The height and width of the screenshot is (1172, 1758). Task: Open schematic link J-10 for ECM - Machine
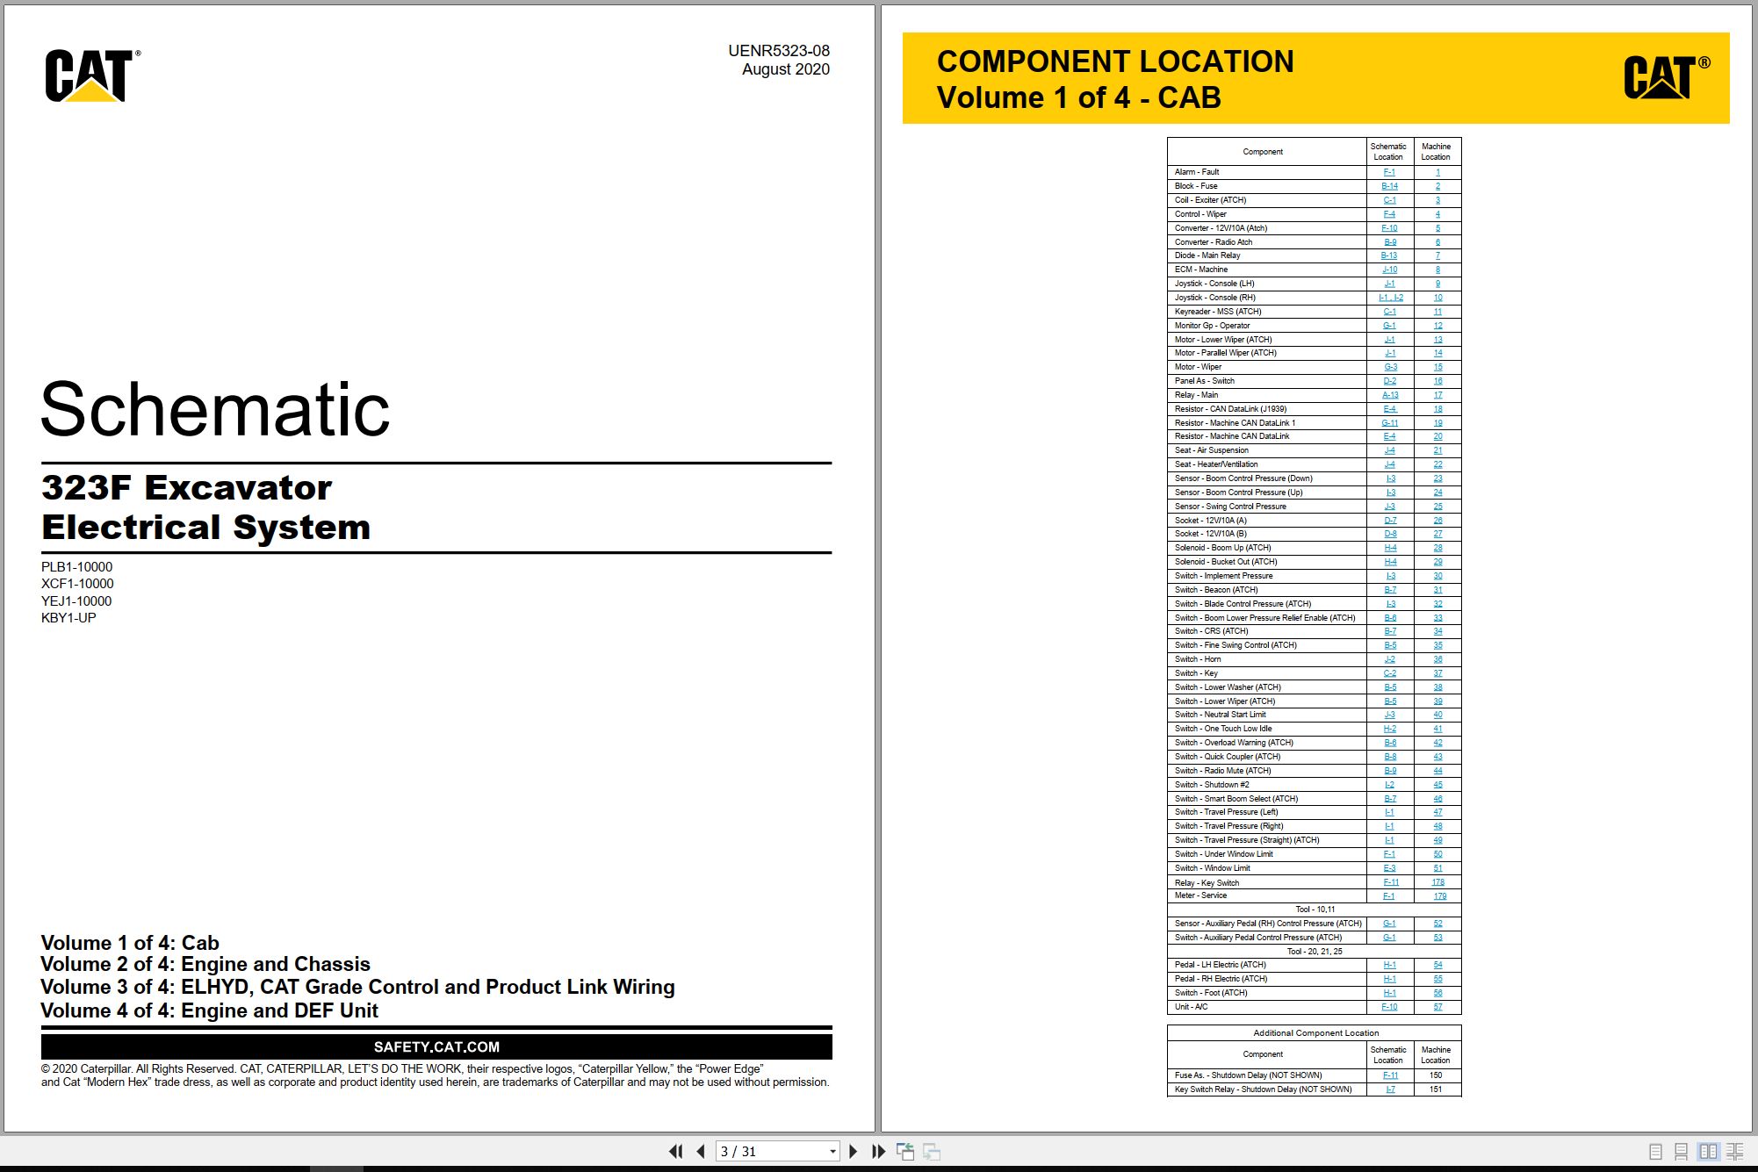click(x=1389, y=270)
